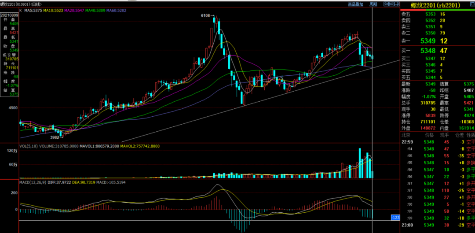Open the 周期 period selector
Viewport: 475px width, 233px height.
[x=373, y=4]
